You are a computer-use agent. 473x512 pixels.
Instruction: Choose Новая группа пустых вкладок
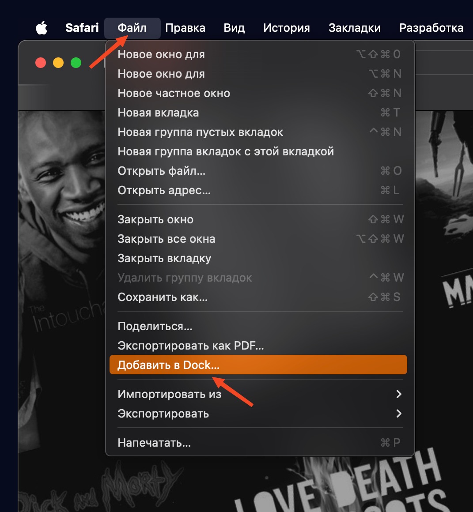258,132
